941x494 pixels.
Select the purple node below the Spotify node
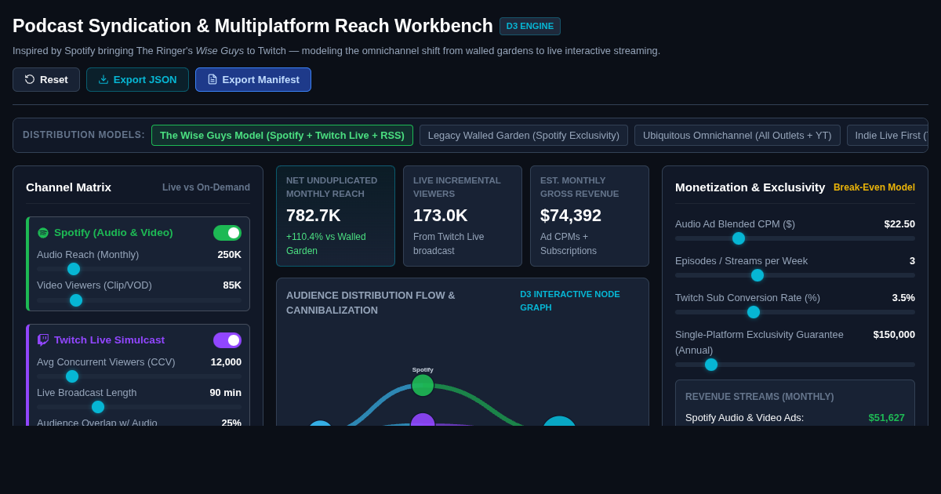point(423,420)
